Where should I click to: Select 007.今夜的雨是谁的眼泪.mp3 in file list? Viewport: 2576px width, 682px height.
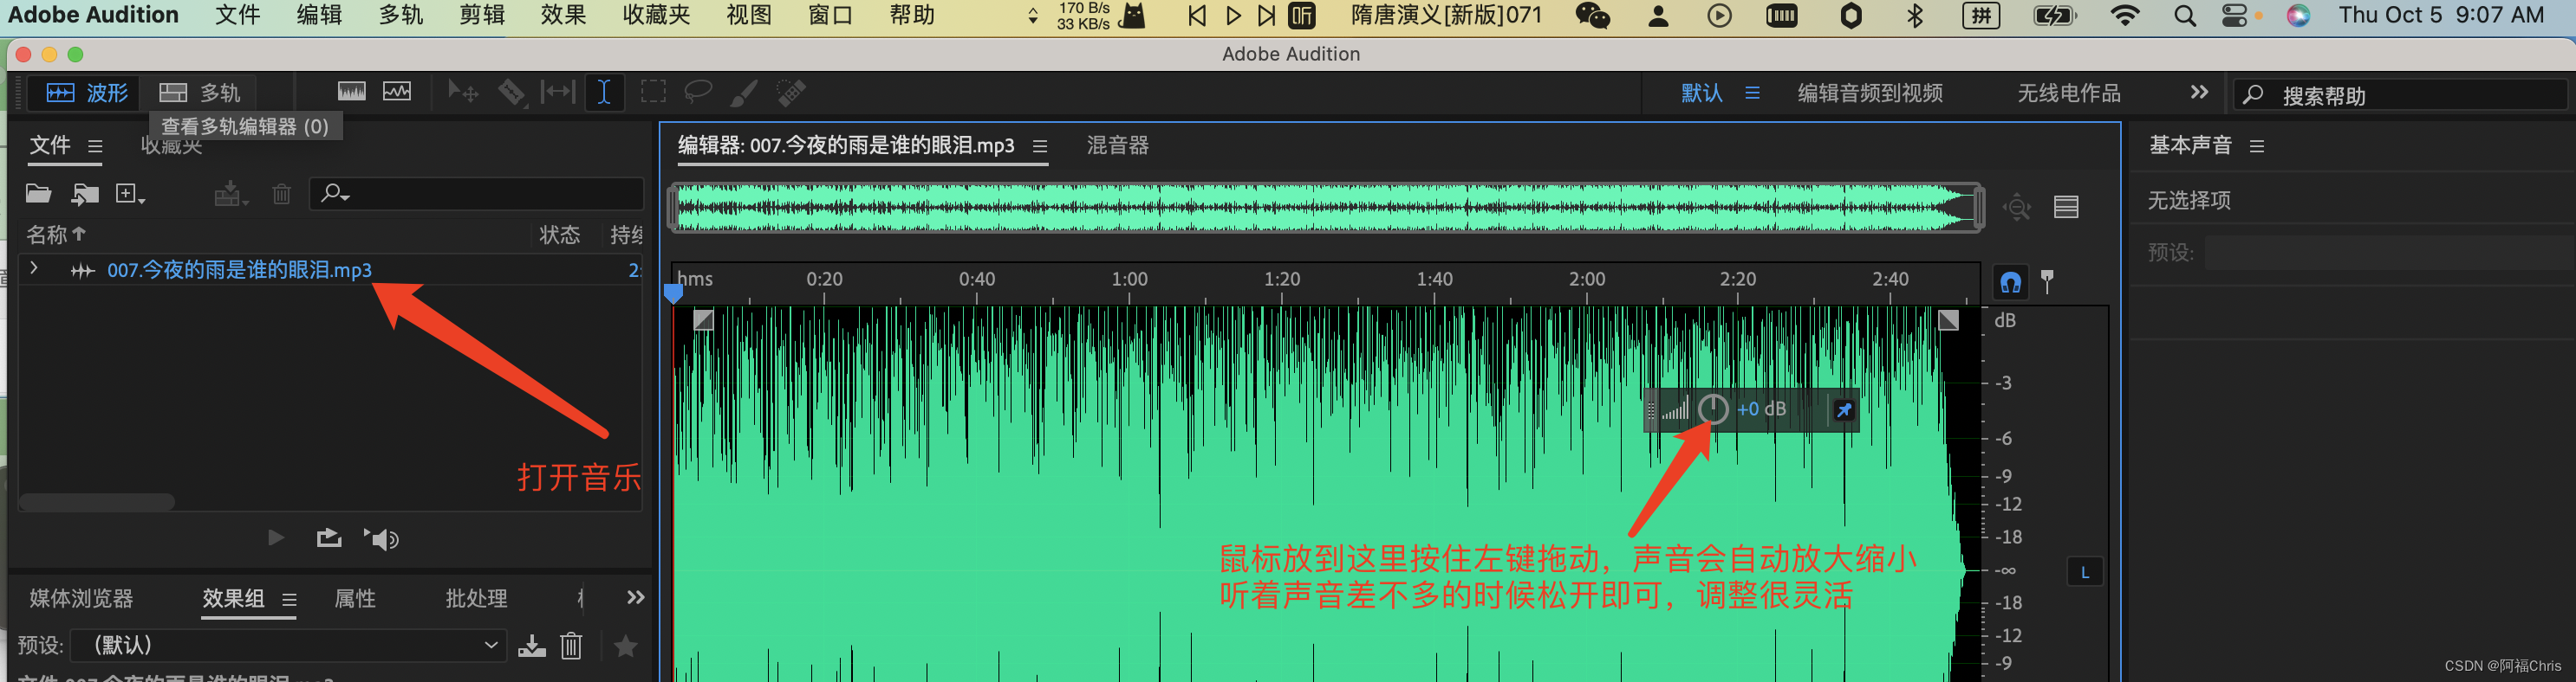pos(239,270)
